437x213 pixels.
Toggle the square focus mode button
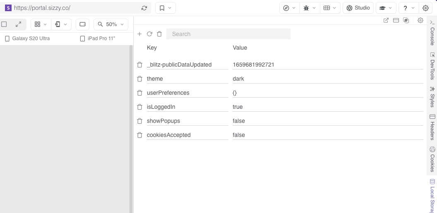4,24
